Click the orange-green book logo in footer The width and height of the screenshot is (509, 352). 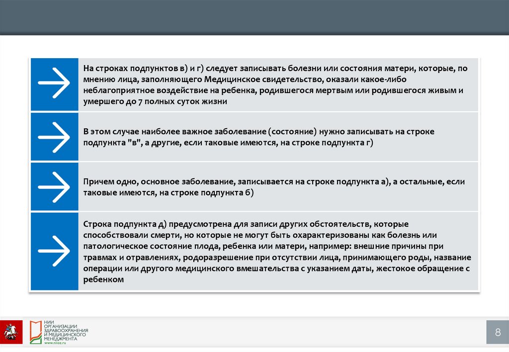35,331
